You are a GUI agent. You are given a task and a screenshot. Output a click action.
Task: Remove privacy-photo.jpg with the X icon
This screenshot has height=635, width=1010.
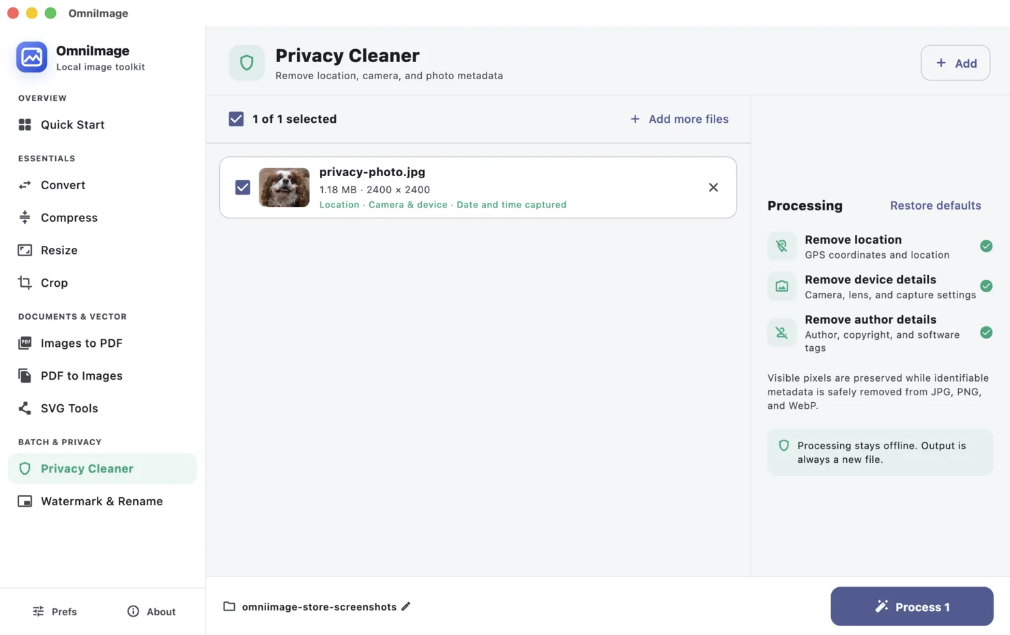[713, 187]
